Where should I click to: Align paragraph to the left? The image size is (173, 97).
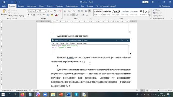(65, 15)
